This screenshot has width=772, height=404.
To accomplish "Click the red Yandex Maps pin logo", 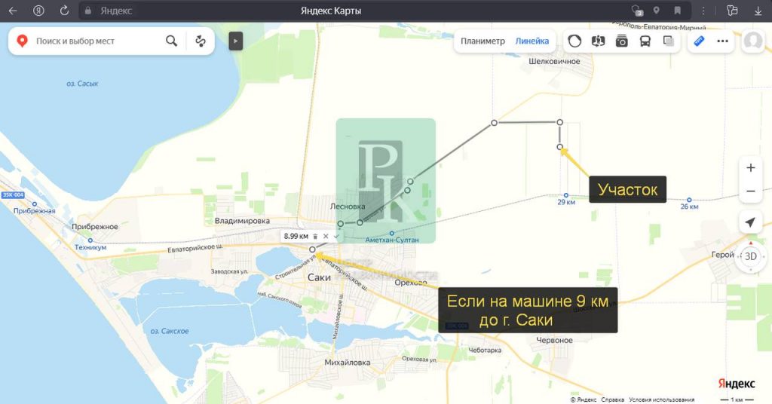I will pos(22,41).
